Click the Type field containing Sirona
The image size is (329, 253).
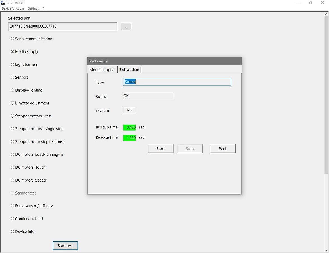point(177,82)
